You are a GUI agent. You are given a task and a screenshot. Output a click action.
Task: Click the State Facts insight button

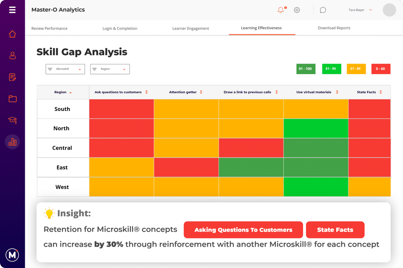click(335, 230)
